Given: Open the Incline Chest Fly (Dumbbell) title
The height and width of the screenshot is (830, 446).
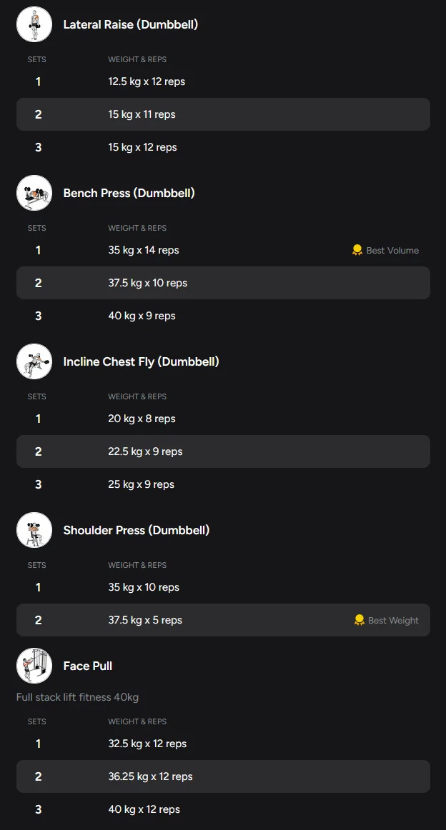Looking at the screenshot, I should pos(141,361).
